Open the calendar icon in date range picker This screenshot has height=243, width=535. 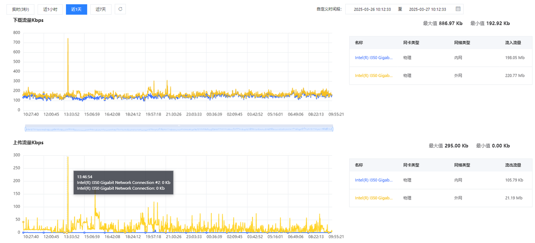tap(458, 9)
